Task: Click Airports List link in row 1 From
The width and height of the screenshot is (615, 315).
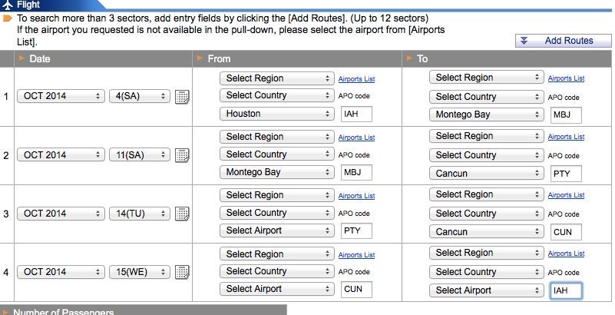Action: pyautogui.click(x=356, y=79)
